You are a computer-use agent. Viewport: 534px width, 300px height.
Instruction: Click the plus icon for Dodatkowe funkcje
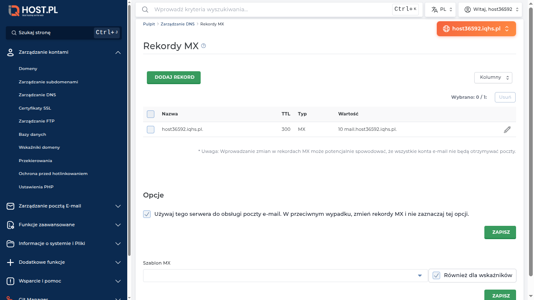pos(11,262)
